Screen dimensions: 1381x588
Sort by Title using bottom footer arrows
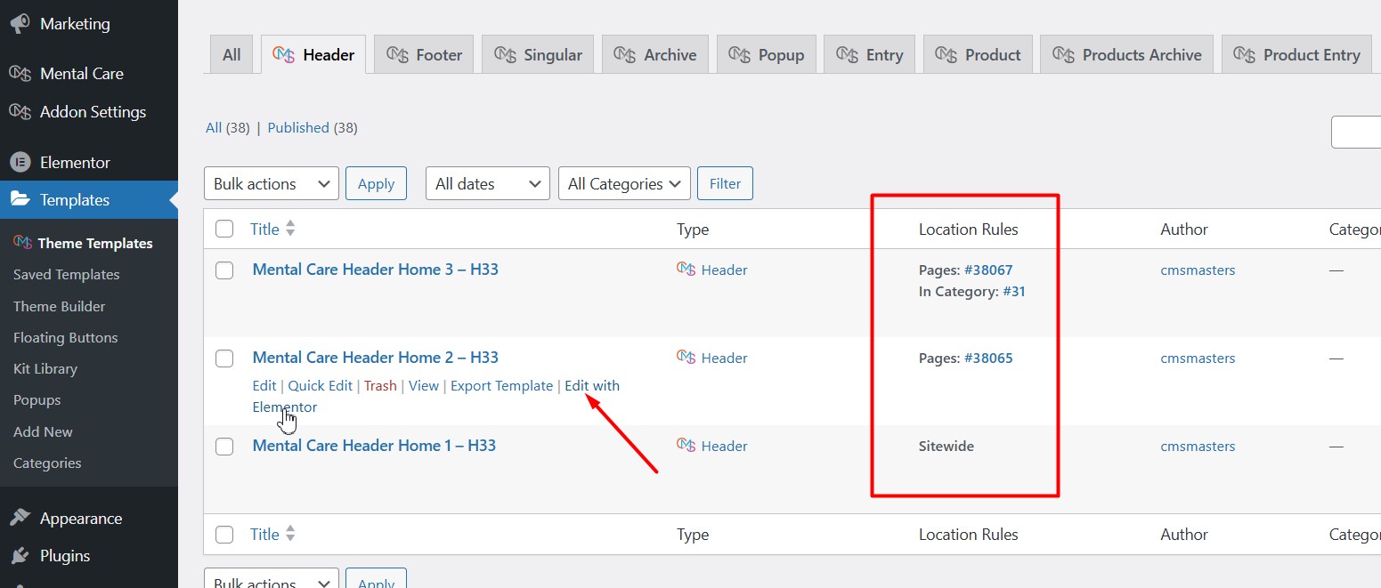pyautogui.click(x=290, y=534)
